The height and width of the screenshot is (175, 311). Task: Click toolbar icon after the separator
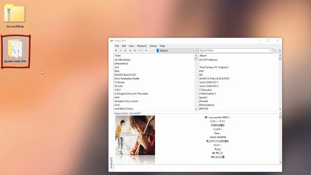(x=146, y=51)
